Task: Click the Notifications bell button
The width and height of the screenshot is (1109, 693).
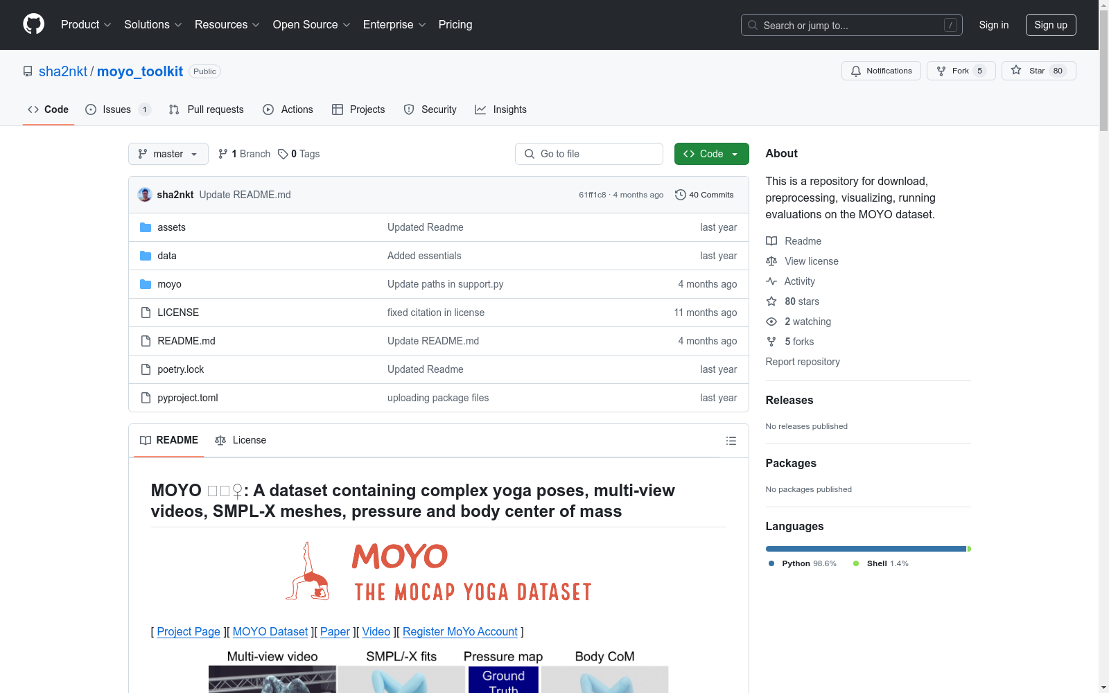Action: (x=881, y=71)
